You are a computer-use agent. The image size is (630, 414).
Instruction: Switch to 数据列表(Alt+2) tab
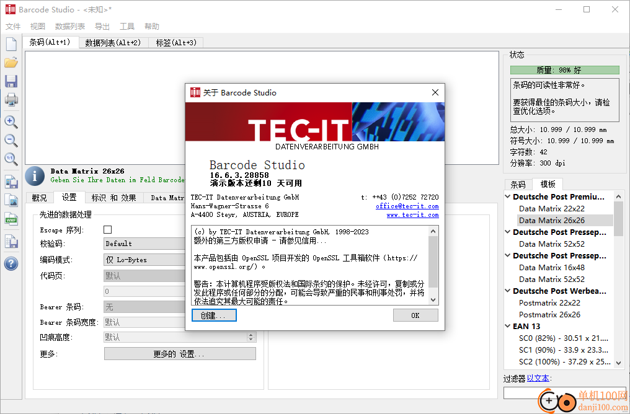point(113,43)
